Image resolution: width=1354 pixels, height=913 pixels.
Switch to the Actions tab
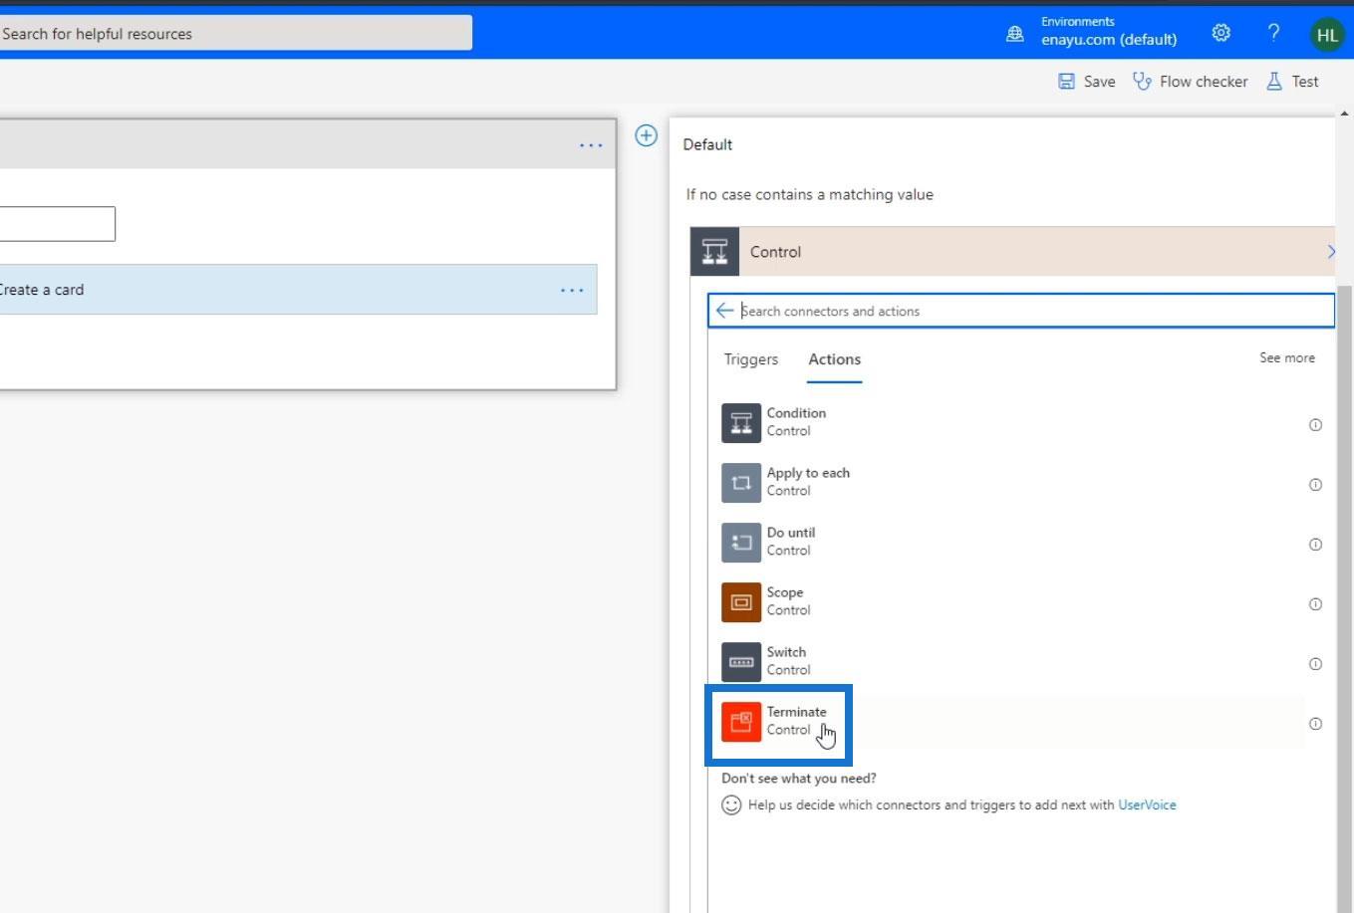(x=834, y=359)
